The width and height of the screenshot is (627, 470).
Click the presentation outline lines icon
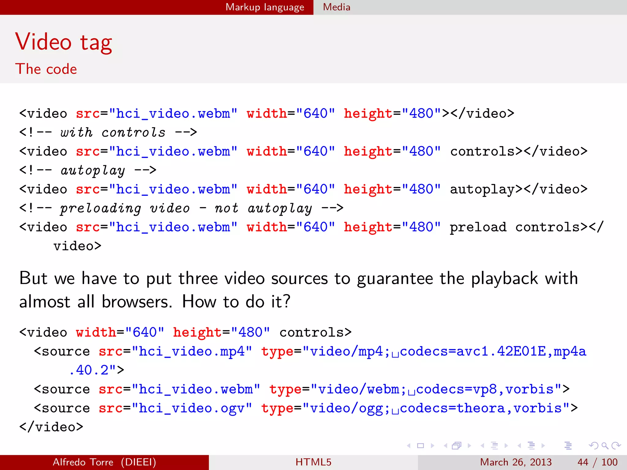click(x=568, y=446)
